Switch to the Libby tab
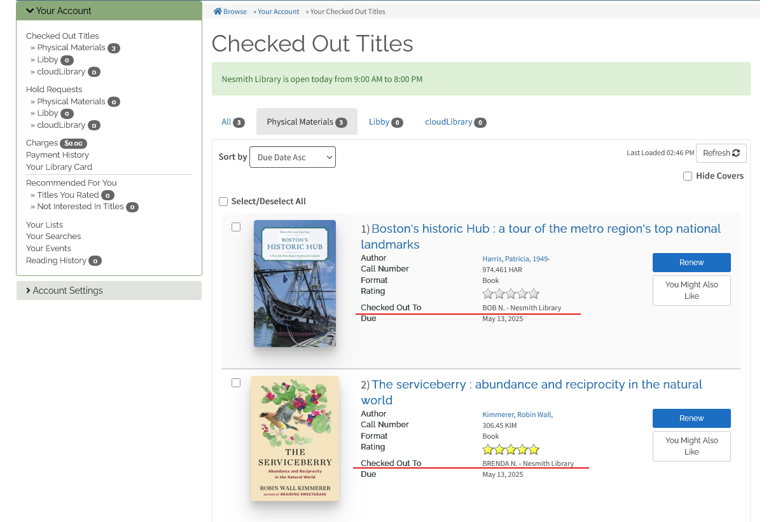This screenshot has height=522, width=771. tap(385, 122)
